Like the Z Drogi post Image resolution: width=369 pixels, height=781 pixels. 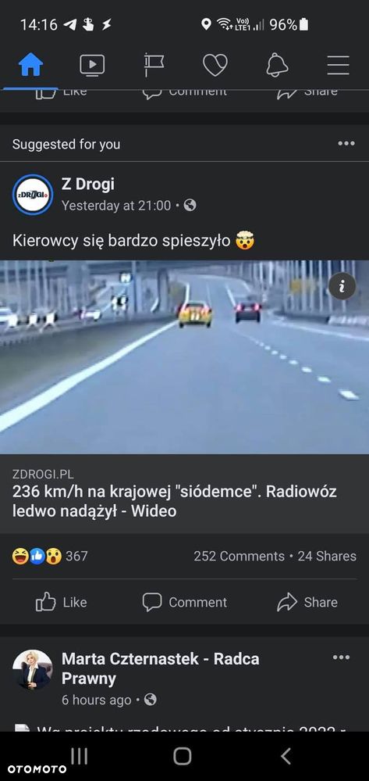pyautogui.click(x=61, y=602)
